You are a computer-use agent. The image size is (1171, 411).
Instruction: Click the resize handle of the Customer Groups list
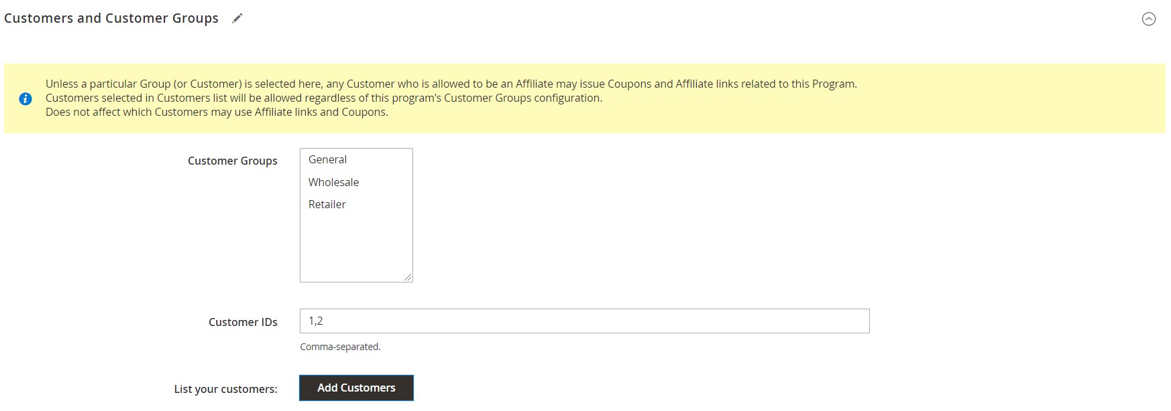point(408,277)
